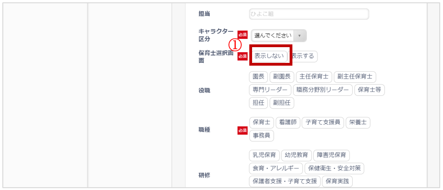Select the 保育実践 training tag
The width and height of the screenshot is (443, 190).
pyautogui.click(x=337, y=182)
